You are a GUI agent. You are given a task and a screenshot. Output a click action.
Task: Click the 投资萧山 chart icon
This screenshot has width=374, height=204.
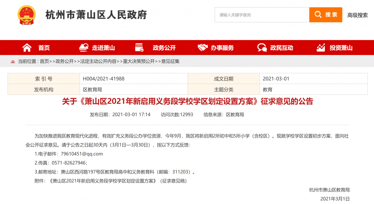click(x=321, y=48)
